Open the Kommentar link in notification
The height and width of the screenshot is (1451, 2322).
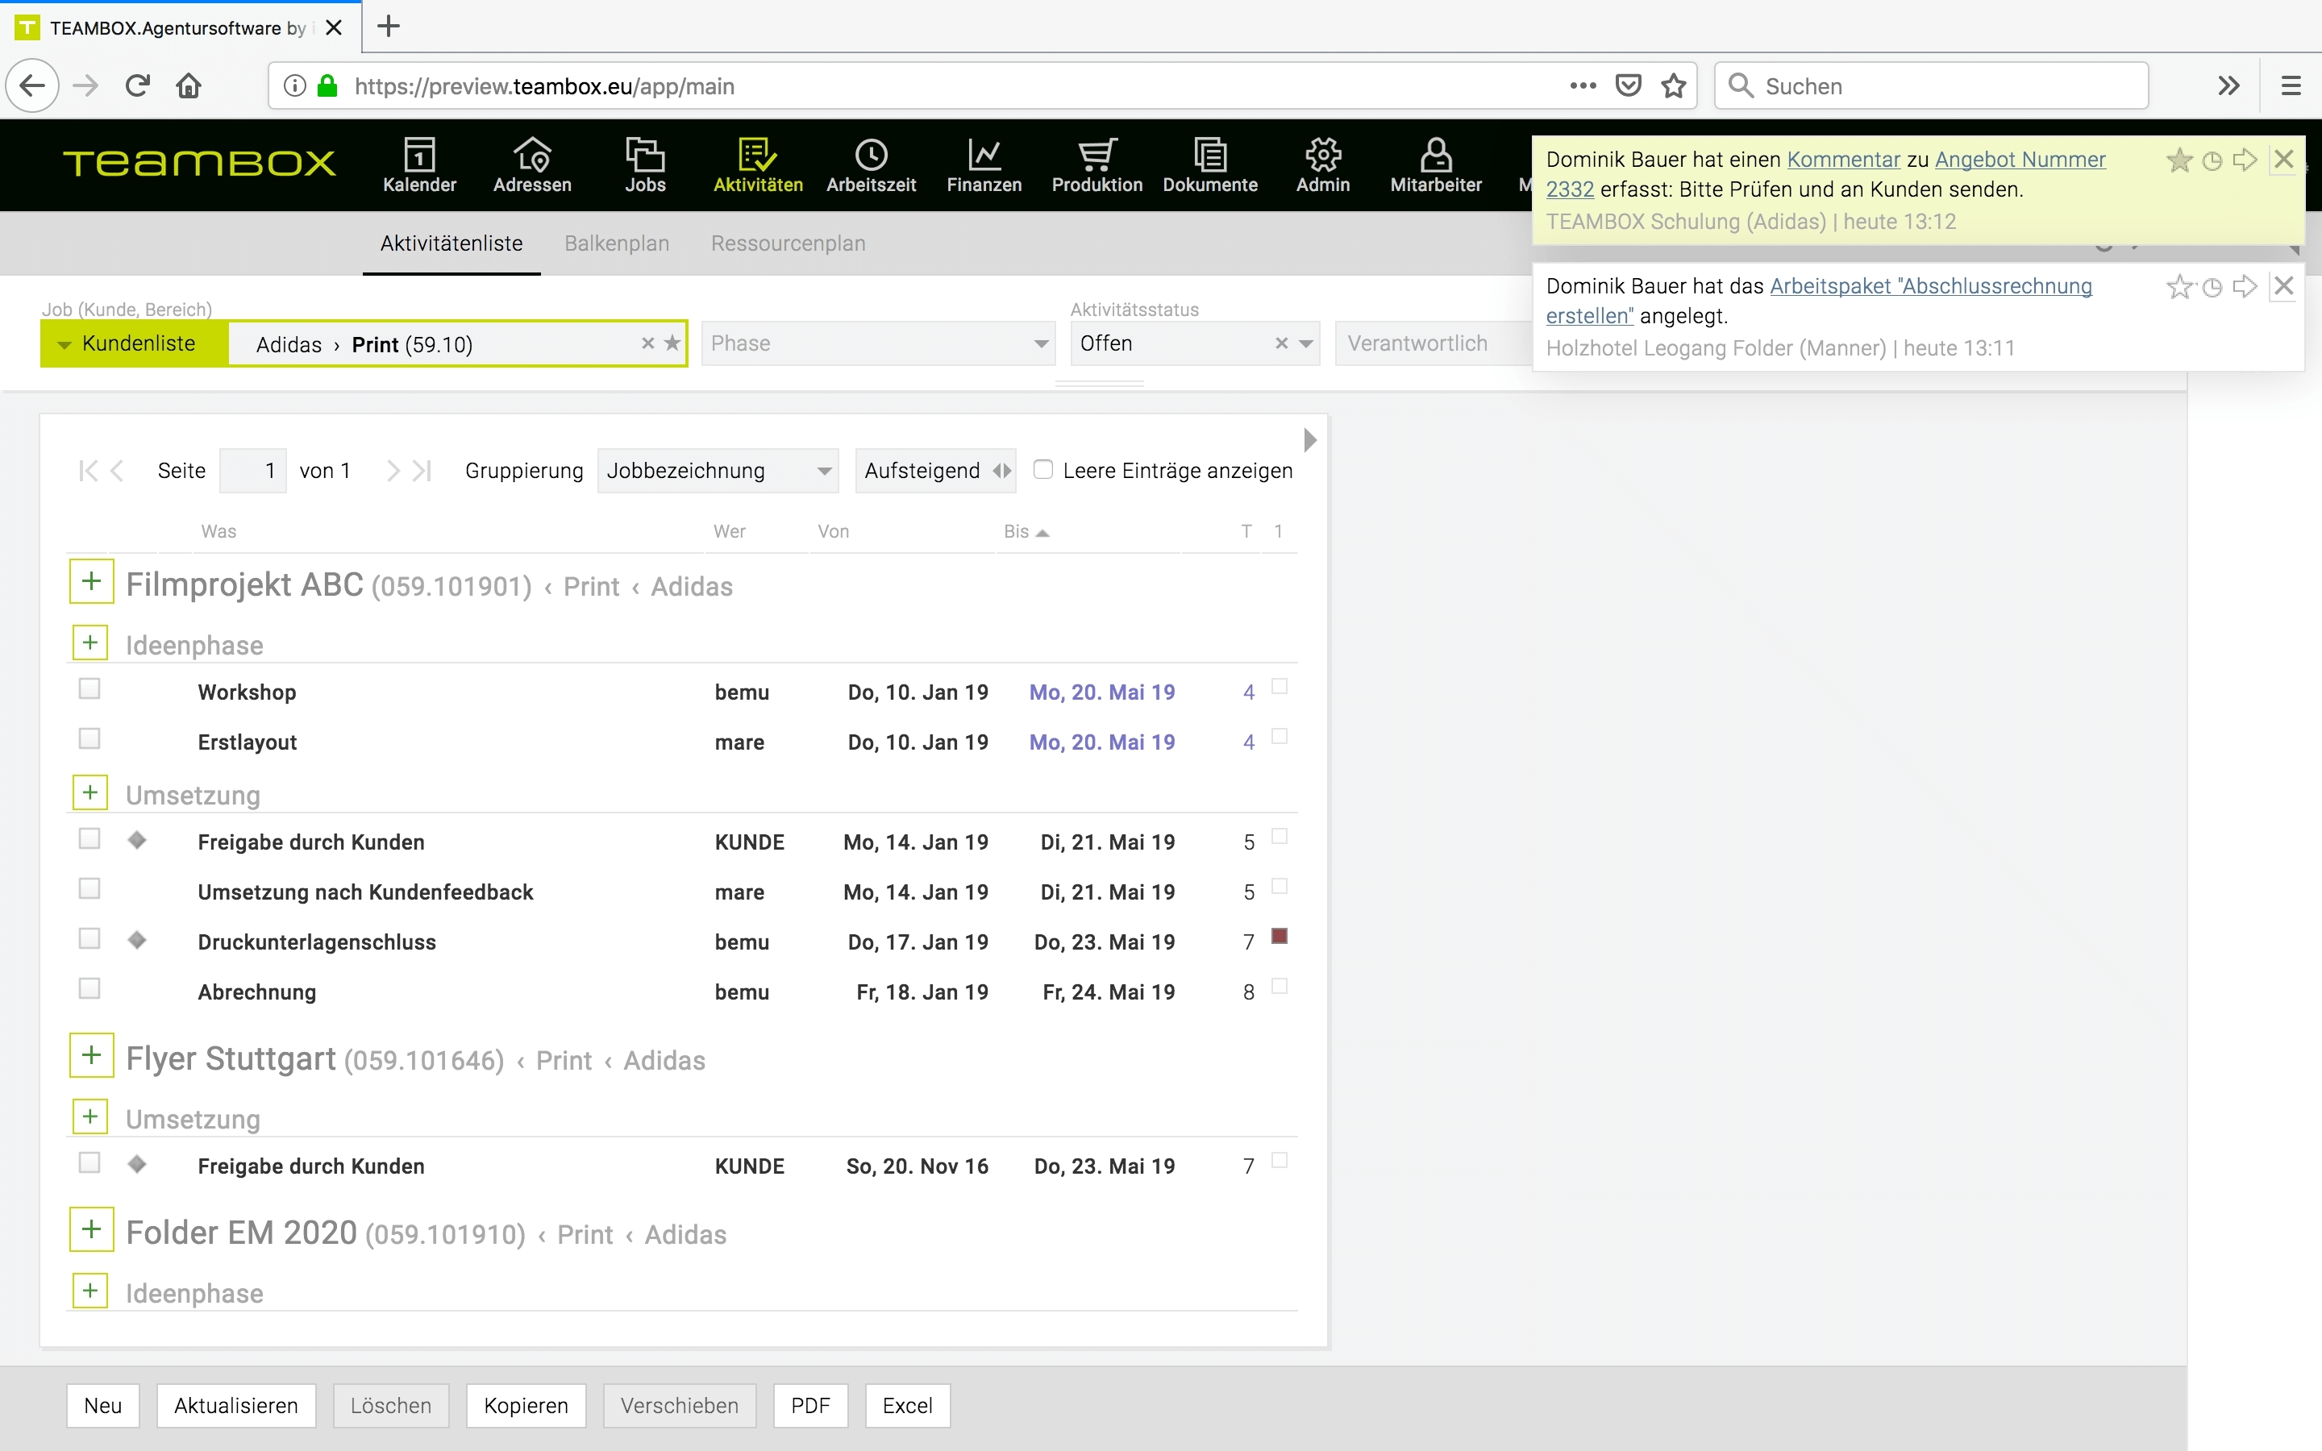tap(1842, 160)
